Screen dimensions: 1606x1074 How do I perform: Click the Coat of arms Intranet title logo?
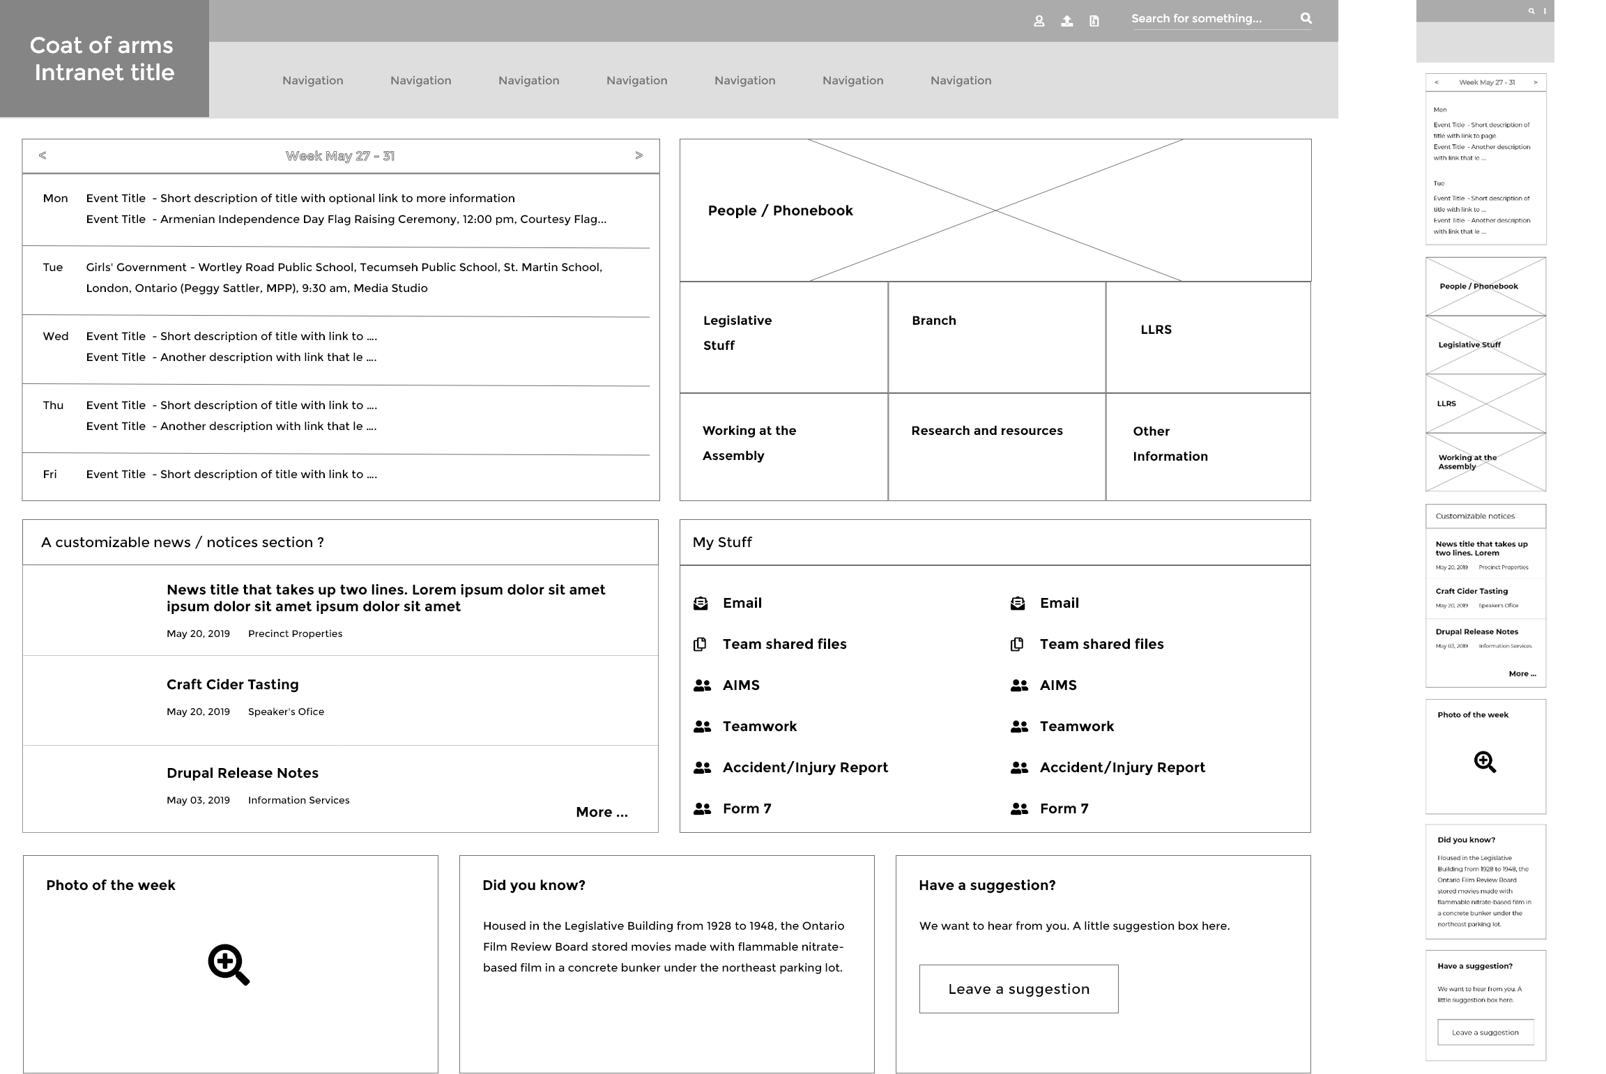click(x=105, y=59)
